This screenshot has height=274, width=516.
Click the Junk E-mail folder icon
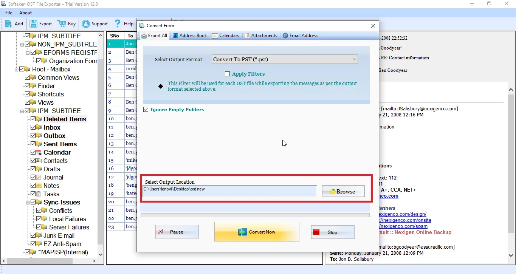39,235
